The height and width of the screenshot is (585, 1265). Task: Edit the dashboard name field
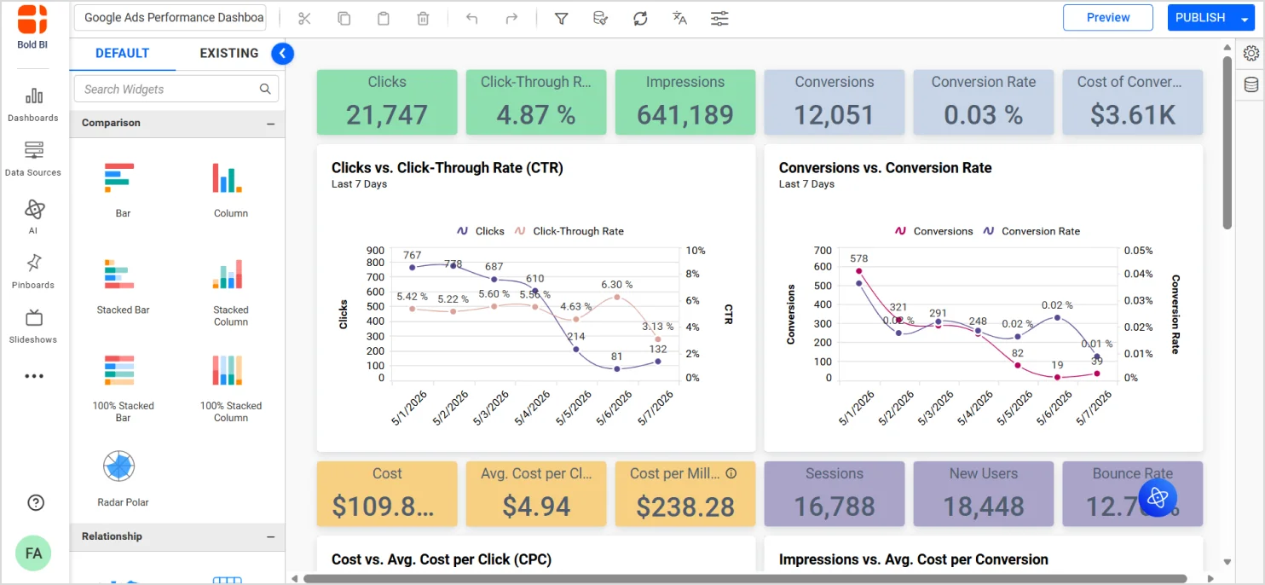[170, 17]
